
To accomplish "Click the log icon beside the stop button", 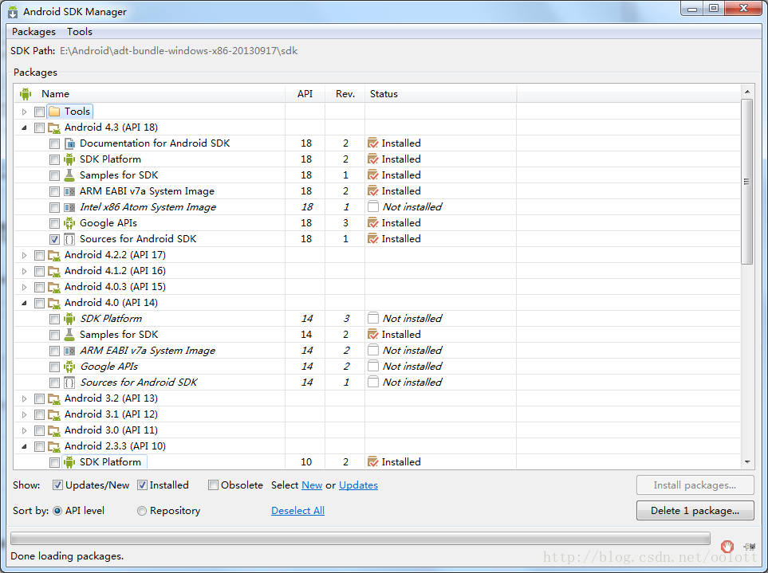I will coord(750,547).
